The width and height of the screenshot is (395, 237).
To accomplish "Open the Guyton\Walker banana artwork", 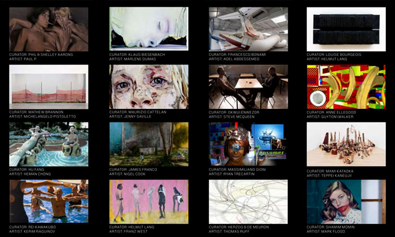I will click(346, 87).
